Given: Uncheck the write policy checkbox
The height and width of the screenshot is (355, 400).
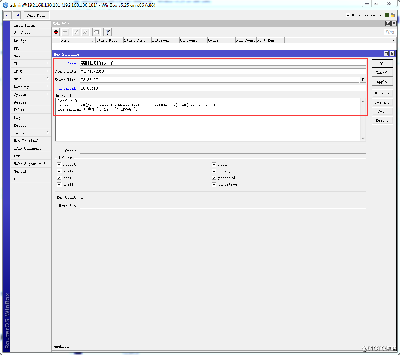Looking at the screenshot, I should (x=59, y=171).
